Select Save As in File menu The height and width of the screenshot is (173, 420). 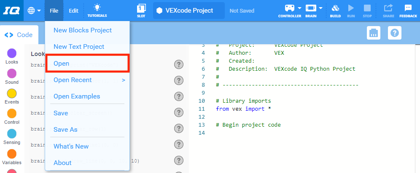coord(87,130)
